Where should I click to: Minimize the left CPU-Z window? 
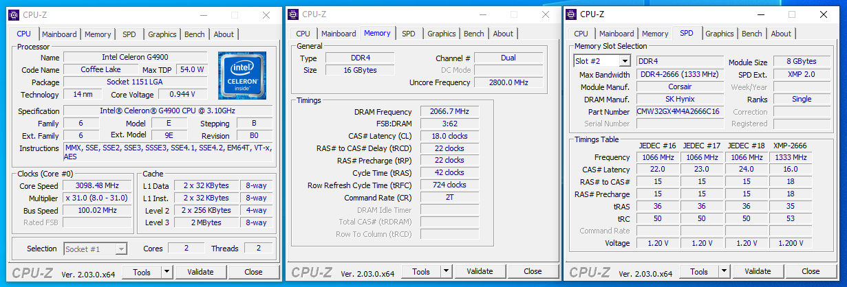[202, 15]
